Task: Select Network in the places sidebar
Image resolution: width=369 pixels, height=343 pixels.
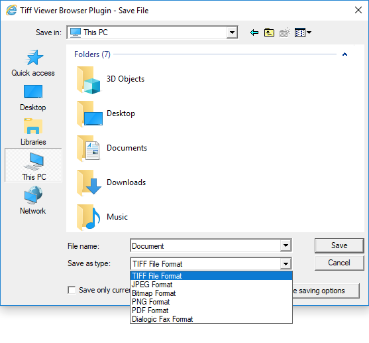Action: 33,200
